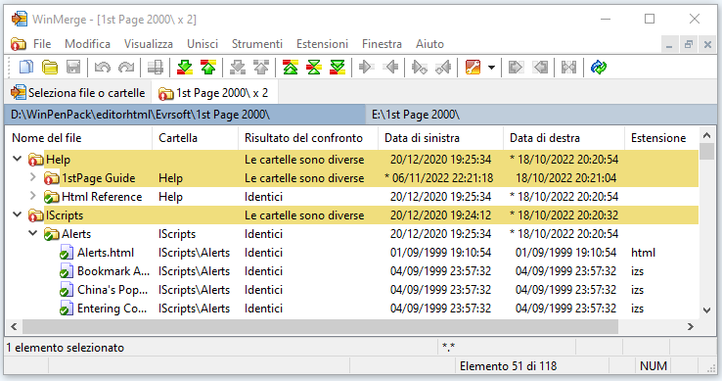The image size is (722, 381).
Task: Select the Bookmark A... file row
Action: pos(352,270)
